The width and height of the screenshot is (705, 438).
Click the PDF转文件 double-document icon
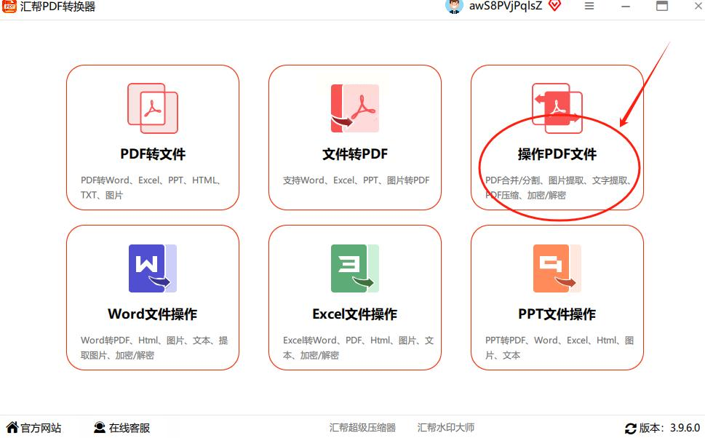click(x=152, y=108)
